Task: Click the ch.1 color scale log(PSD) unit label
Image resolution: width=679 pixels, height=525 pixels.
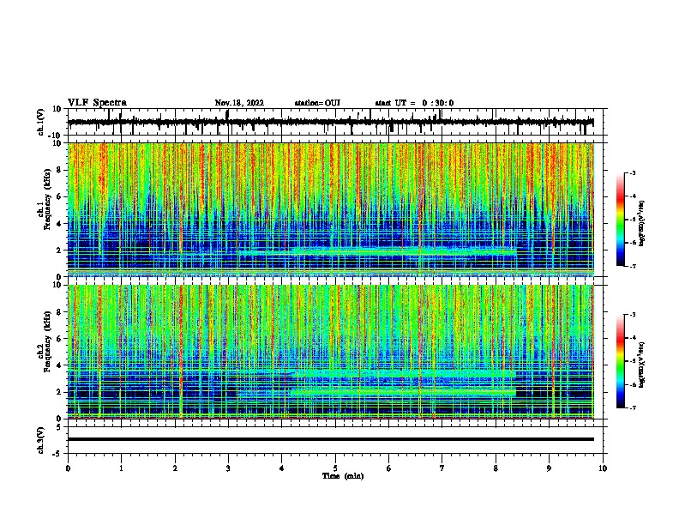Action: 642,224
